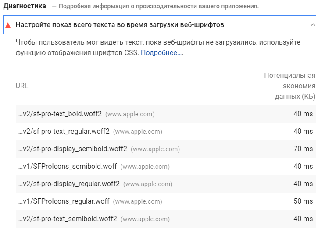Click the 50 ms savings value
Viewport: 325px width, 236px height.
point(303,201)
